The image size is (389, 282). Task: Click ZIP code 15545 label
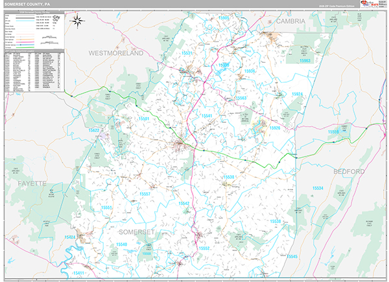[292, 257]
